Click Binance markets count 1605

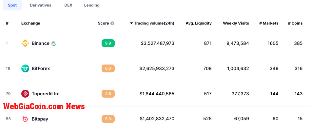[273, 43]
